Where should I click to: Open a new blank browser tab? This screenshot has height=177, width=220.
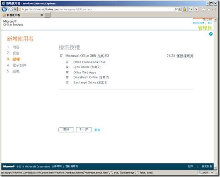coord(47,15)
